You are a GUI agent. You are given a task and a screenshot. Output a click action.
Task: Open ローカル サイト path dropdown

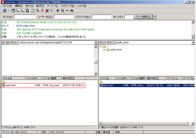coord(96,43)
